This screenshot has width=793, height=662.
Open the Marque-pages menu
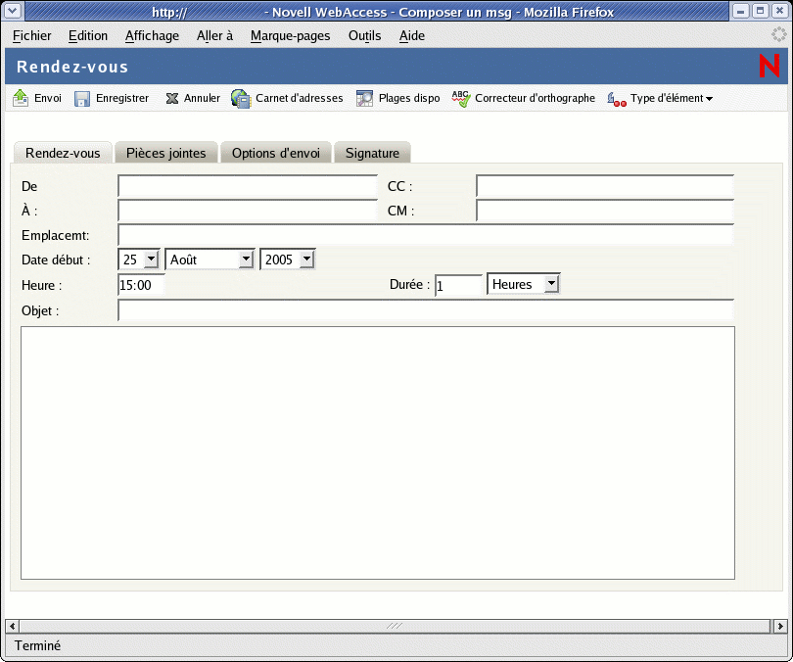click(x=291, y=36)
